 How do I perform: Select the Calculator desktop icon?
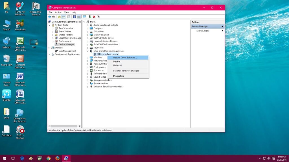pos(7,131)
